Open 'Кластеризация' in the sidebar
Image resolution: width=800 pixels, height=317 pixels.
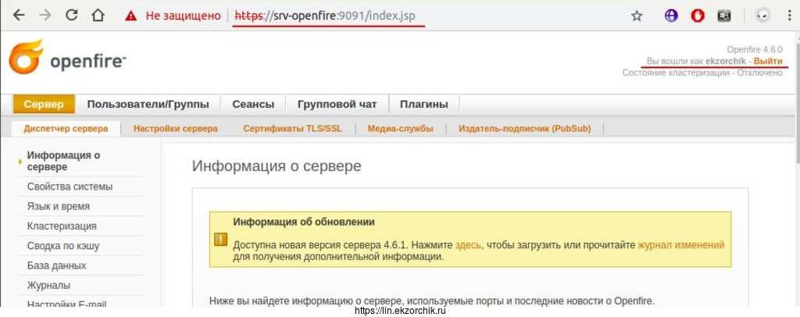pyautogui.click(x=62, y=226)
